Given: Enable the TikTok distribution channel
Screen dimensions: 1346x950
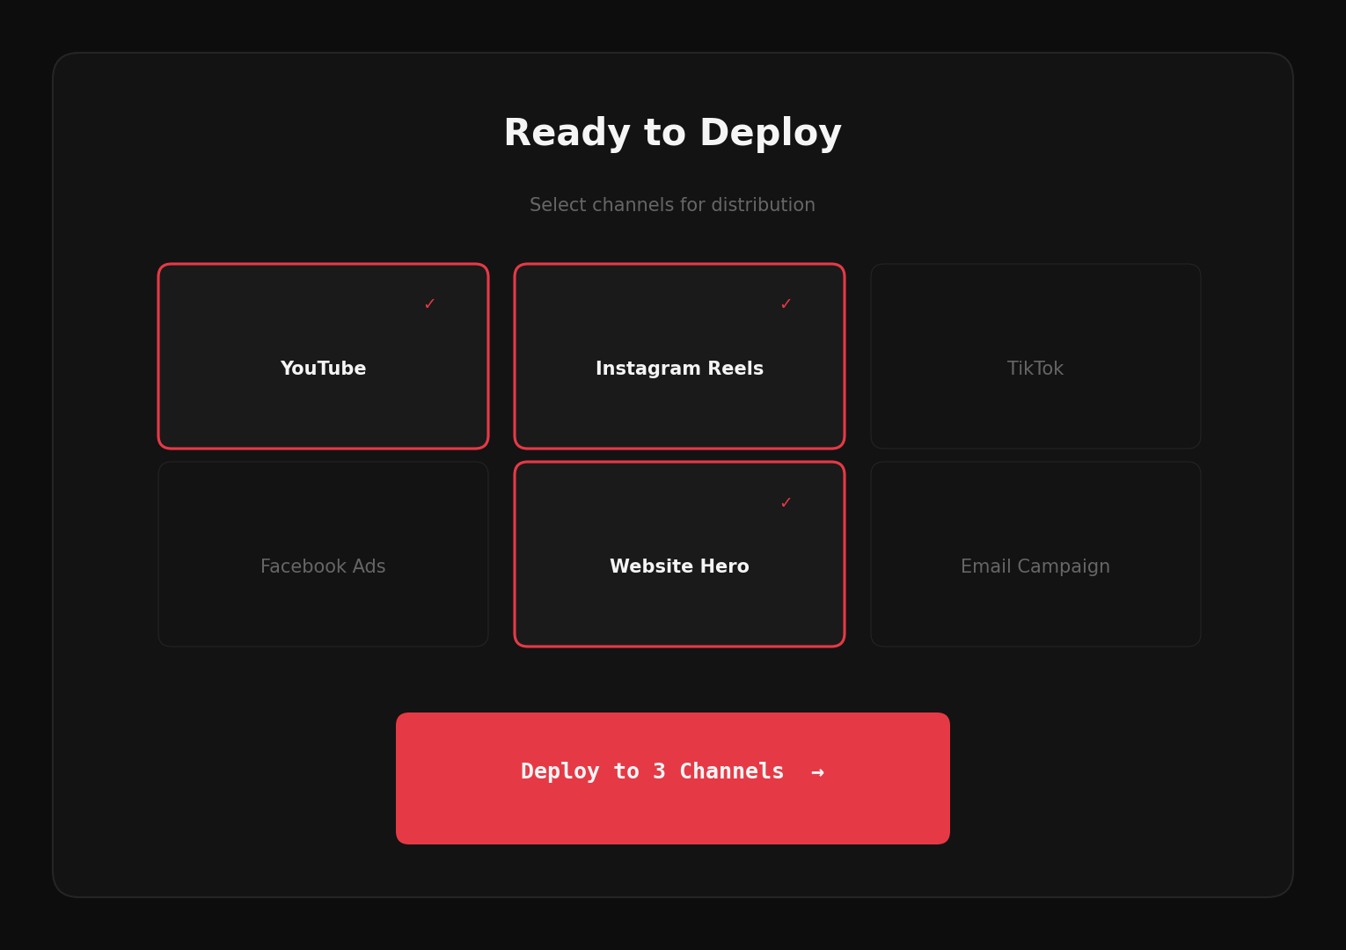Looking at the screenshot, I should (1035, 356).
